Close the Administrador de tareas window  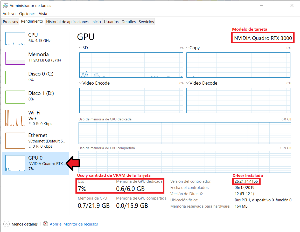click(292, 5)
